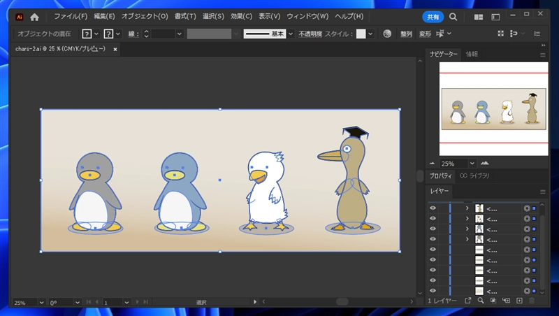Screen dimensions: 559x316
Task: Open the stroke color dropdown arrow
Action: point(118,34)
